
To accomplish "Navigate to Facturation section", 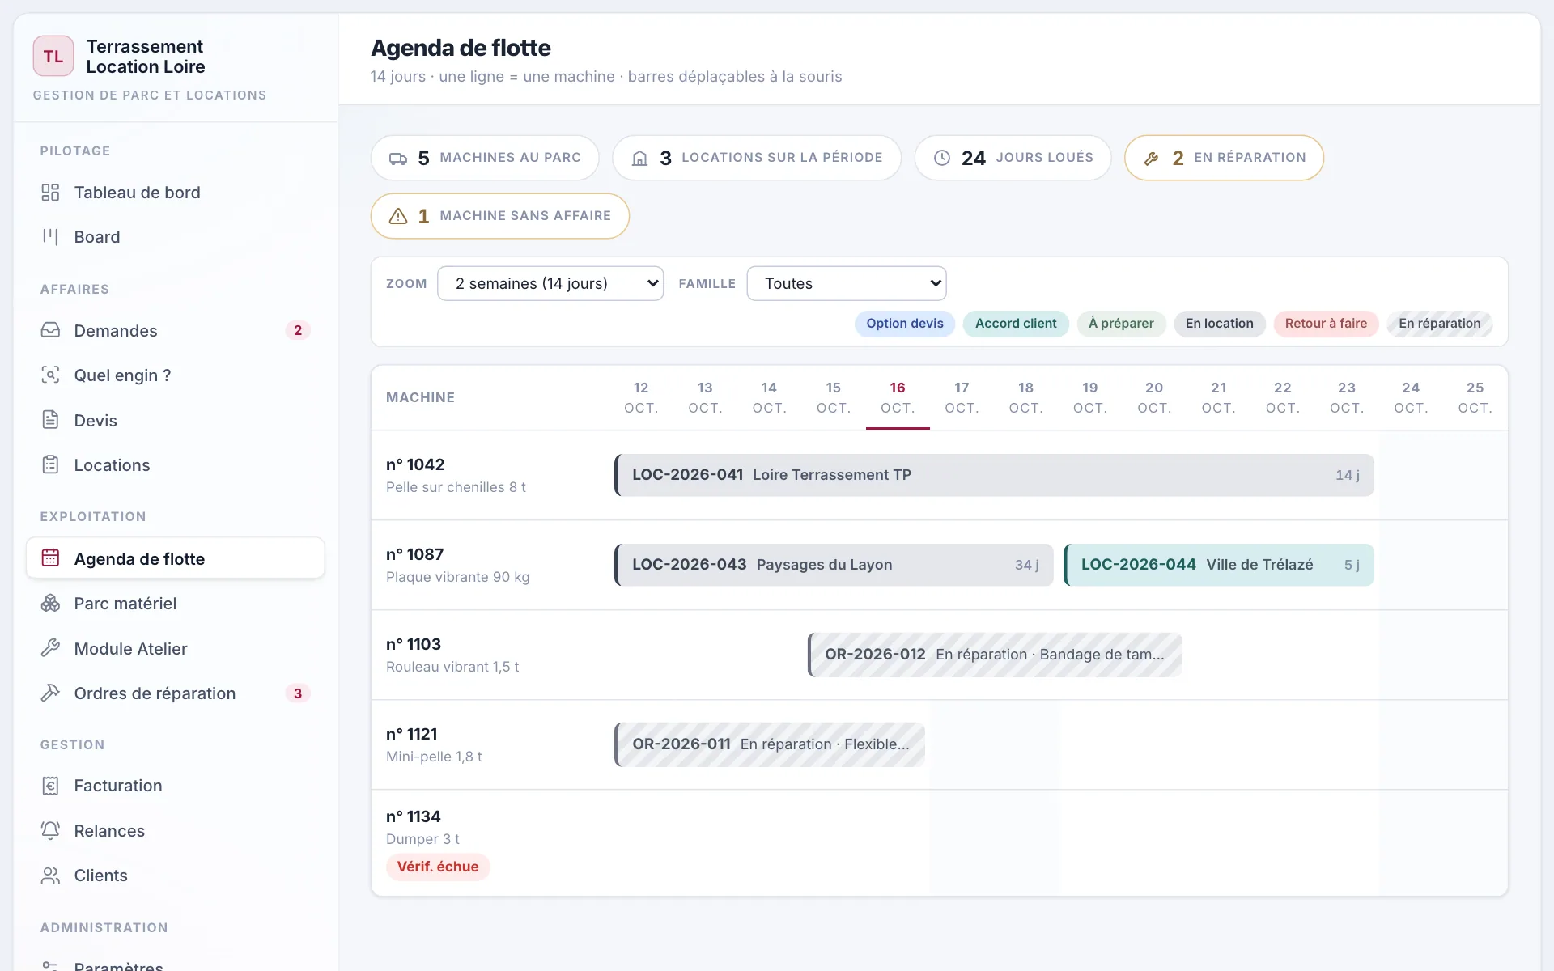I will point(176,786).
